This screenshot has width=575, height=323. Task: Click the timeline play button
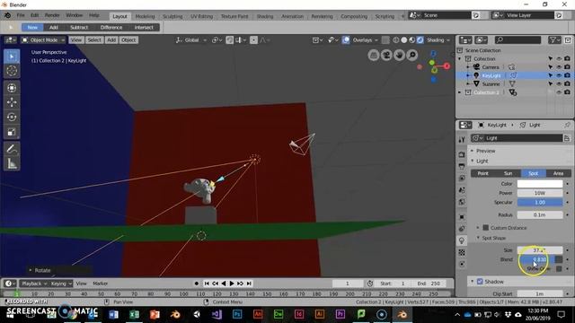[x=232, y=284]
